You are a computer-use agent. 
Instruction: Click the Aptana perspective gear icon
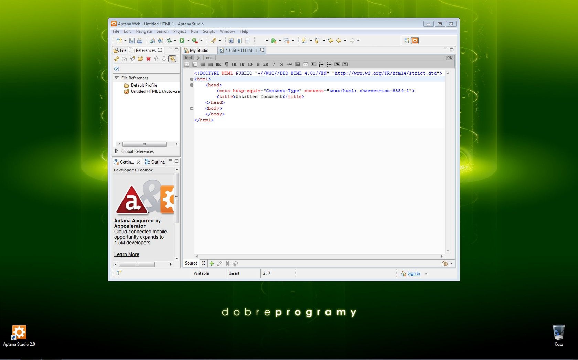(x=415, y=41)
